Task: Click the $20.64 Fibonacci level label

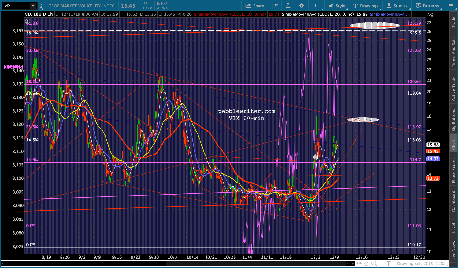Action: [x=414, y=82]
